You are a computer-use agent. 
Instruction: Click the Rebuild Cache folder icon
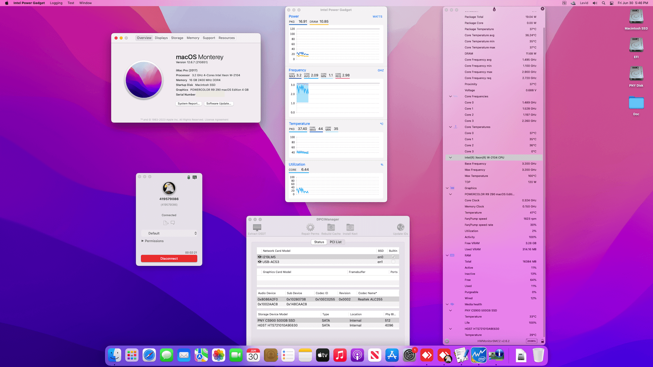point(331,227)
